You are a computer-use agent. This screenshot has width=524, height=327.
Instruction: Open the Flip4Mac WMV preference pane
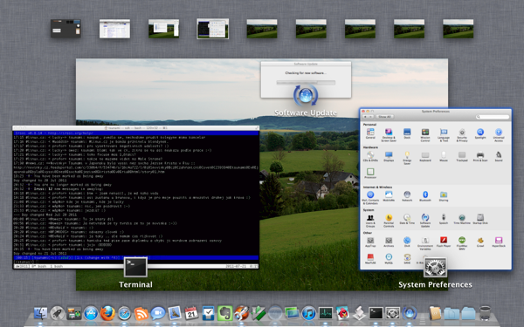[462, 243]
